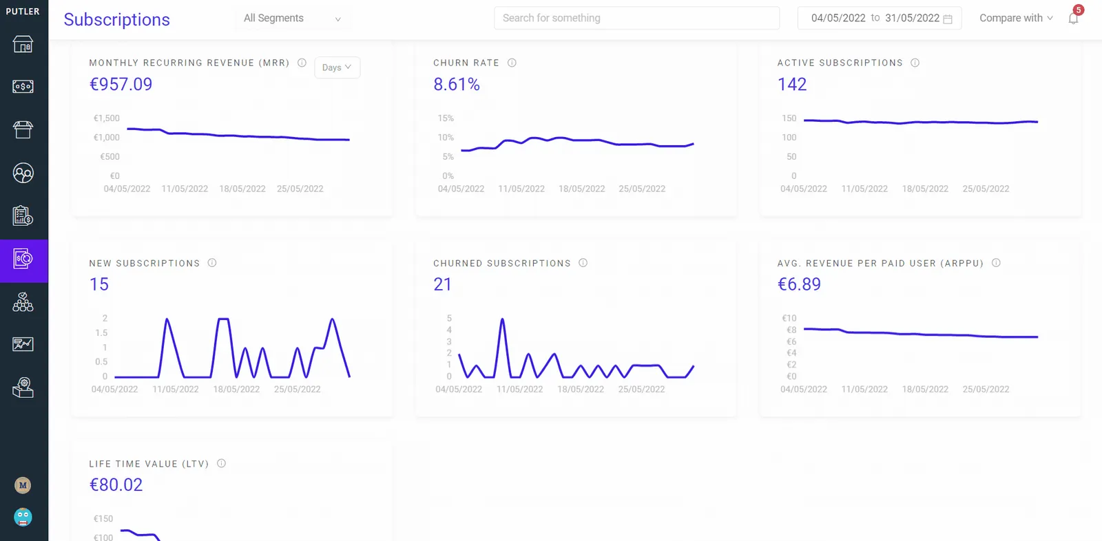This screenshot has width=1102, height=541.
Task: Open the Insights chart icon in sidebar
Action: click(23, 344)
